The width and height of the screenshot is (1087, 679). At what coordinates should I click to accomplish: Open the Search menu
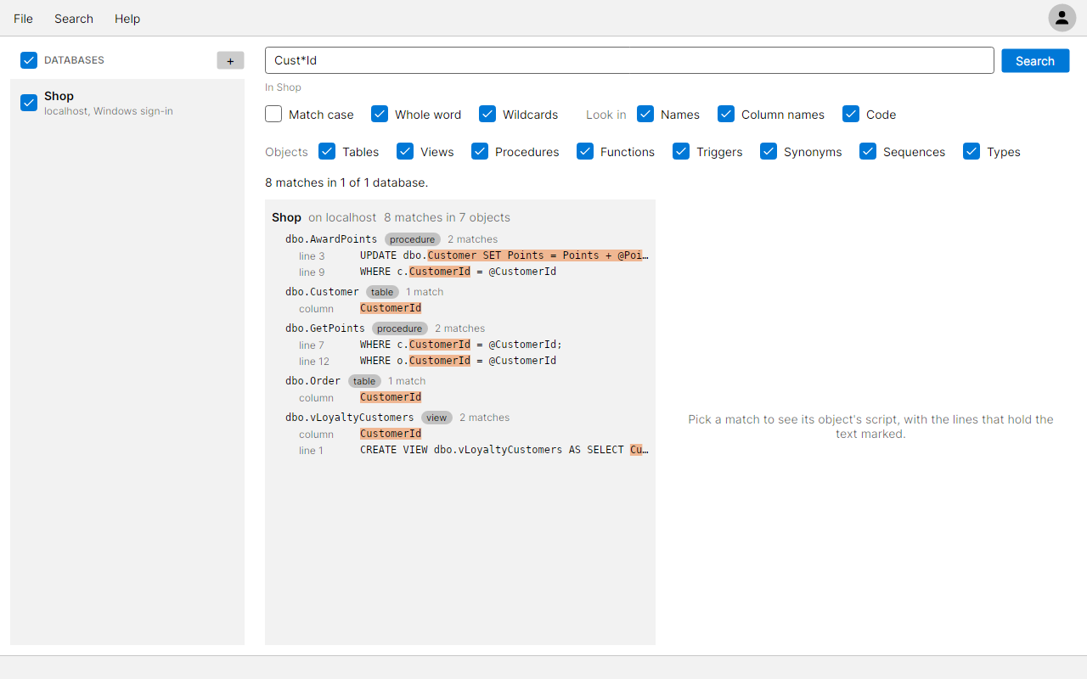coord(74,19)
